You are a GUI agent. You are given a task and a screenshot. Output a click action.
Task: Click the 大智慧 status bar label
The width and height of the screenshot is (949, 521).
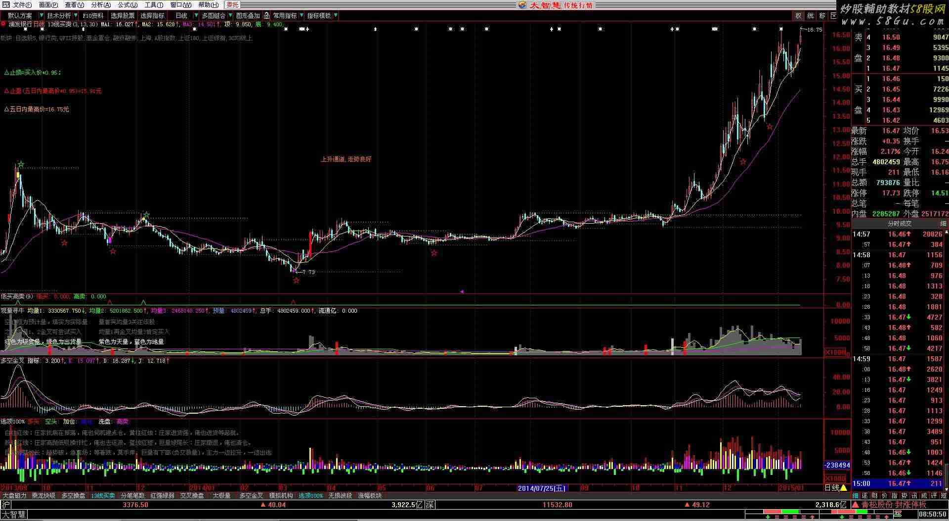[x=13, y=515]
